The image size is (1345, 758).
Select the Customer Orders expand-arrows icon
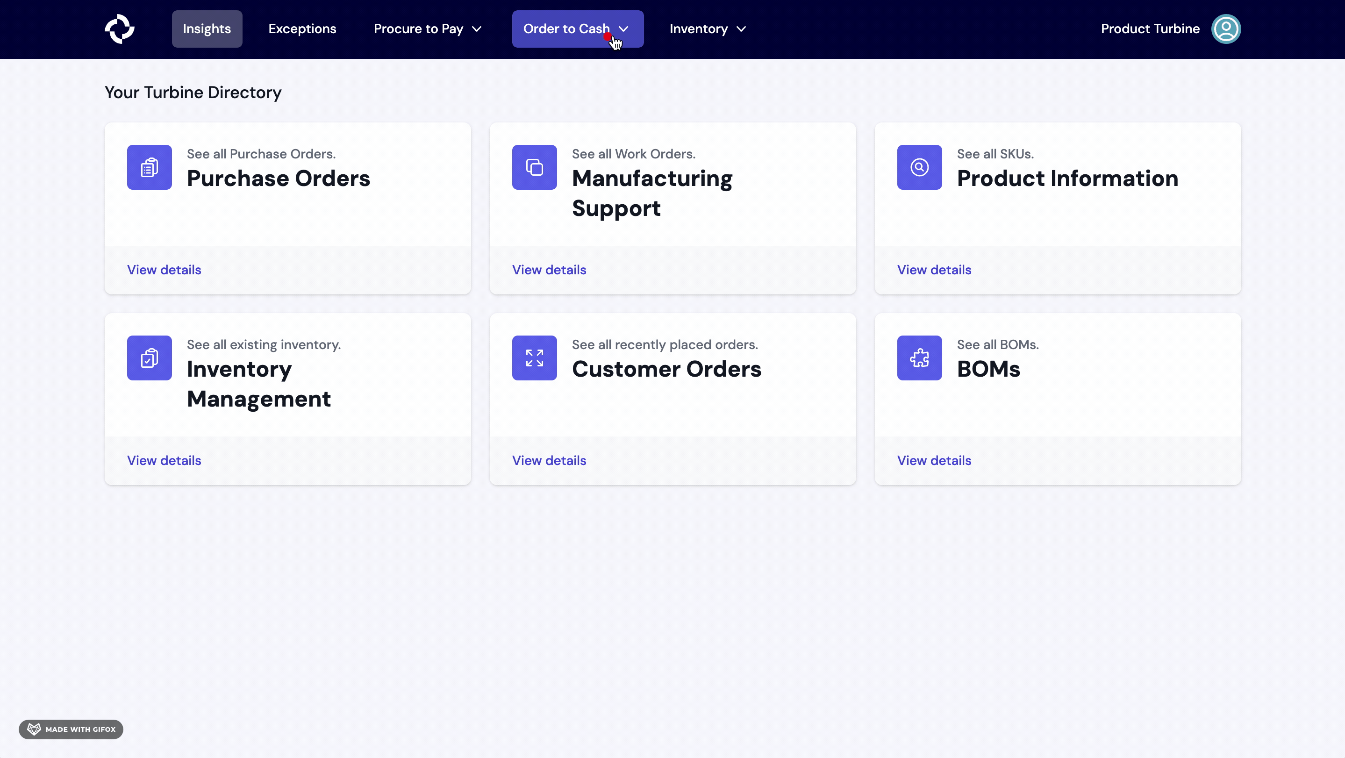coord(534,358)
